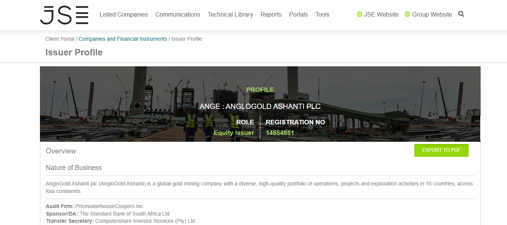The width and height of the screenshot is (507, 225).
Task: Open Communications menu
Action: click(178, 14)
